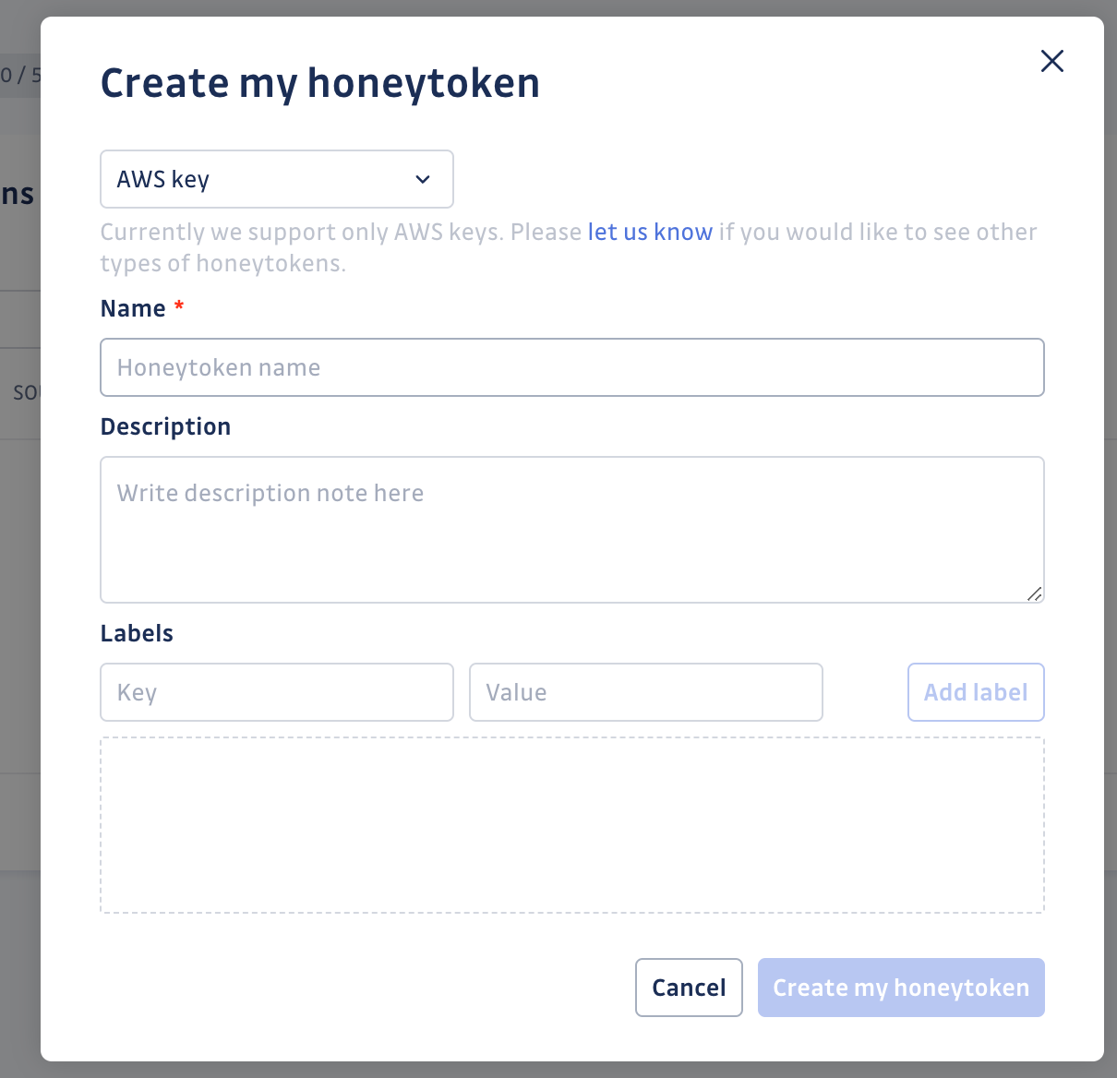Close the dialog using the X icon

[1052, 61]
